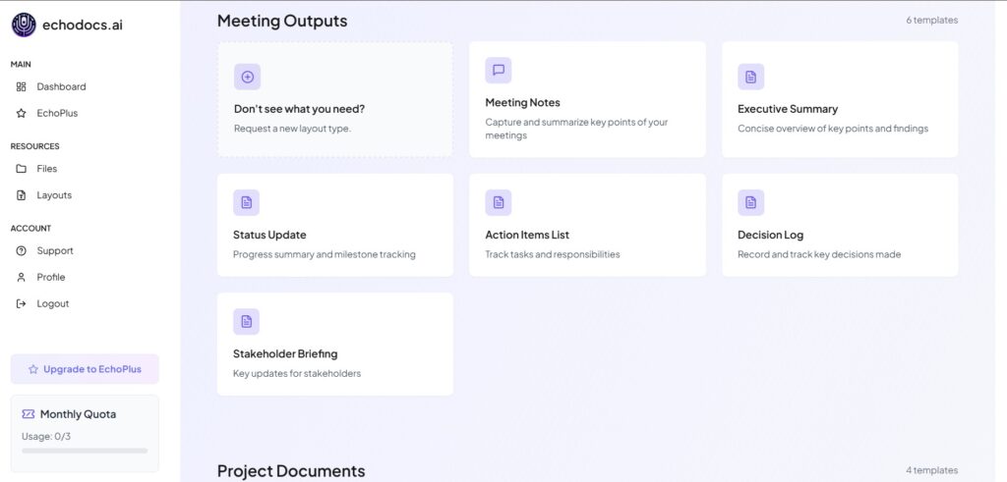
Task: Click 'Don't see what you need?' heading
Action: pyautogui.click(x=299, y=109)
